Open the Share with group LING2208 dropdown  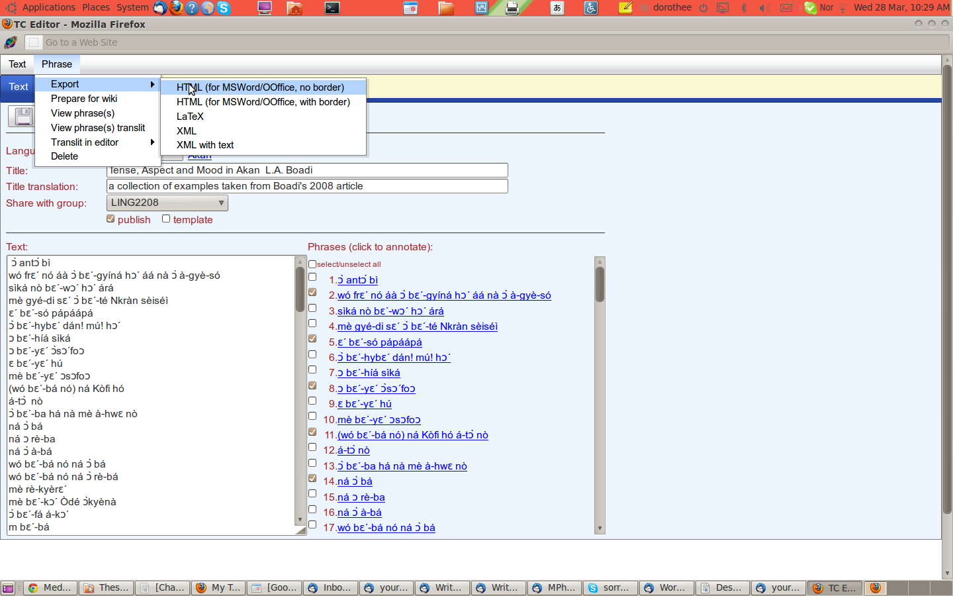pyautogui.click(x=167, y=203)
